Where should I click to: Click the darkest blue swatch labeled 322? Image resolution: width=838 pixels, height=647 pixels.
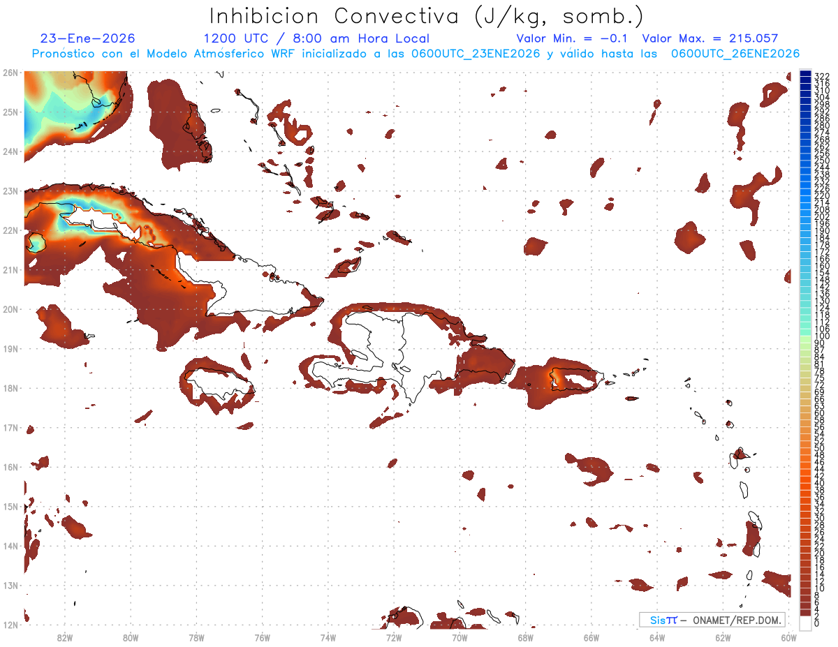(x=805, y=75)
